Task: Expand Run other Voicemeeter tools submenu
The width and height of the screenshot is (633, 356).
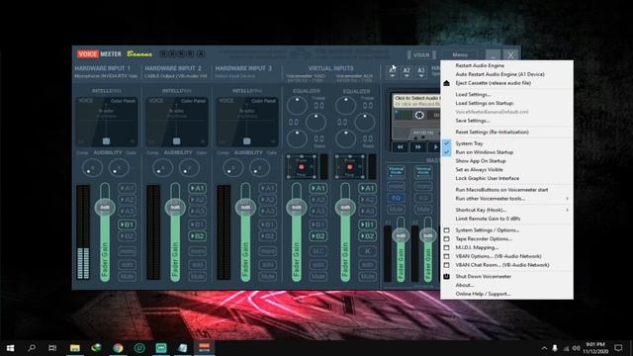Action: pos(506,199)
